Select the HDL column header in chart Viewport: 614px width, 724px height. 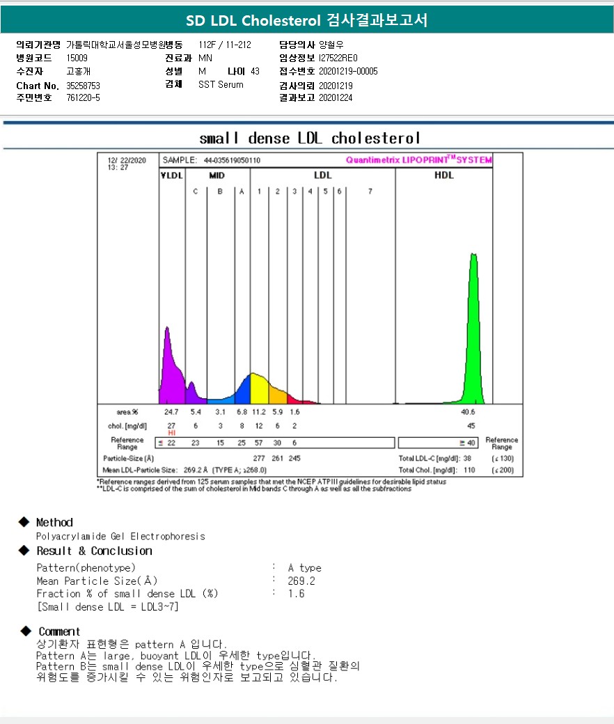click(443, 175)
